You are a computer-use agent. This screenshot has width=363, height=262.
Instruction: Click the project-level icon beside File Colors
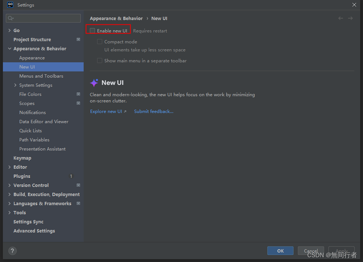tap(78, 94)
